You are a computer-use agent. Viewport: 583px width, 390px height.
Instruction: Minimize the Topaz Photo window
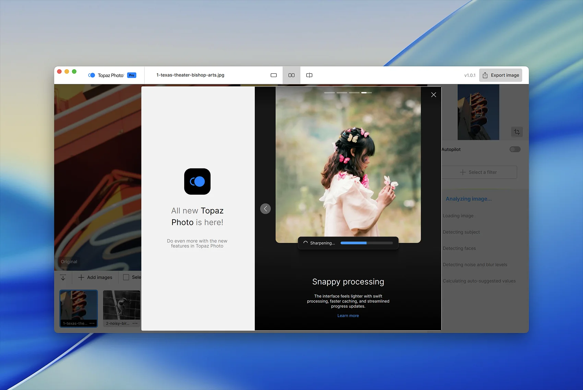pyautogui.click(x=67, y=72)
